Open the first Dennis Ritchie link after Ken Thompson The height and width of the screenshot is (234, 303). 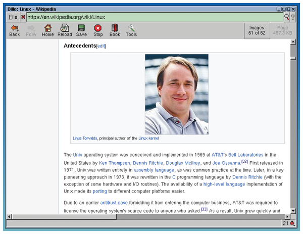[148, 163]
